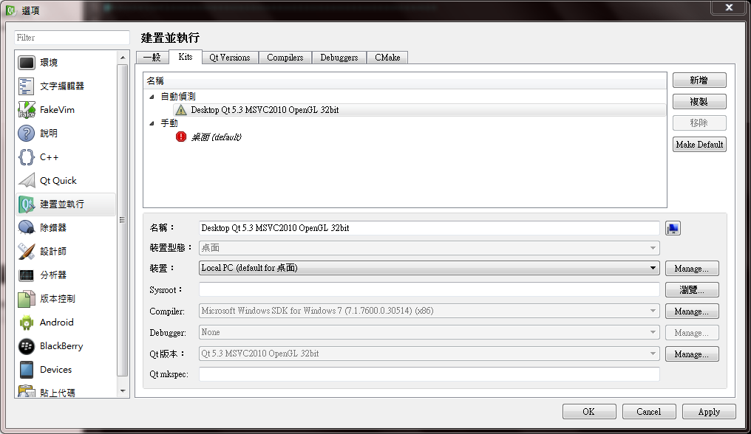This screenshot has height=434, width=751.
Task: Switch to the Compilers tab
Action: [x=285, y=58]
